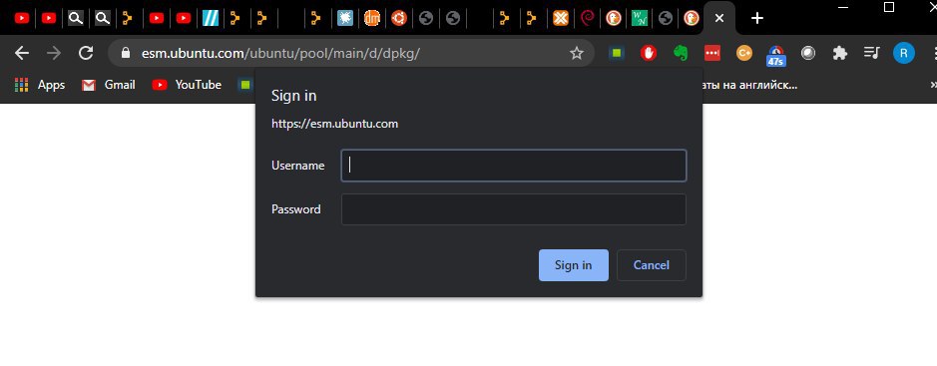Go back to the previous page

click(x=22, y=53)
